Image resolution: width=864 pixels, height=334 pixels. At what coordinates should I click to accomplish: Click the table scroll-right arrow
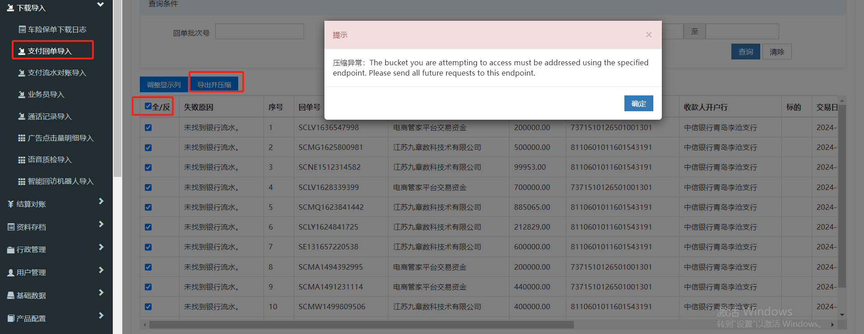pyautogui.click(x=832, y=325)
